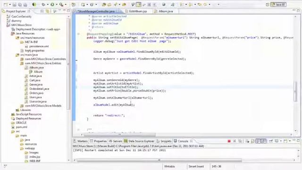The image size is (302, 170).
Task: Click the Next Annotation toolbar icon
Action: pos(181,5)
